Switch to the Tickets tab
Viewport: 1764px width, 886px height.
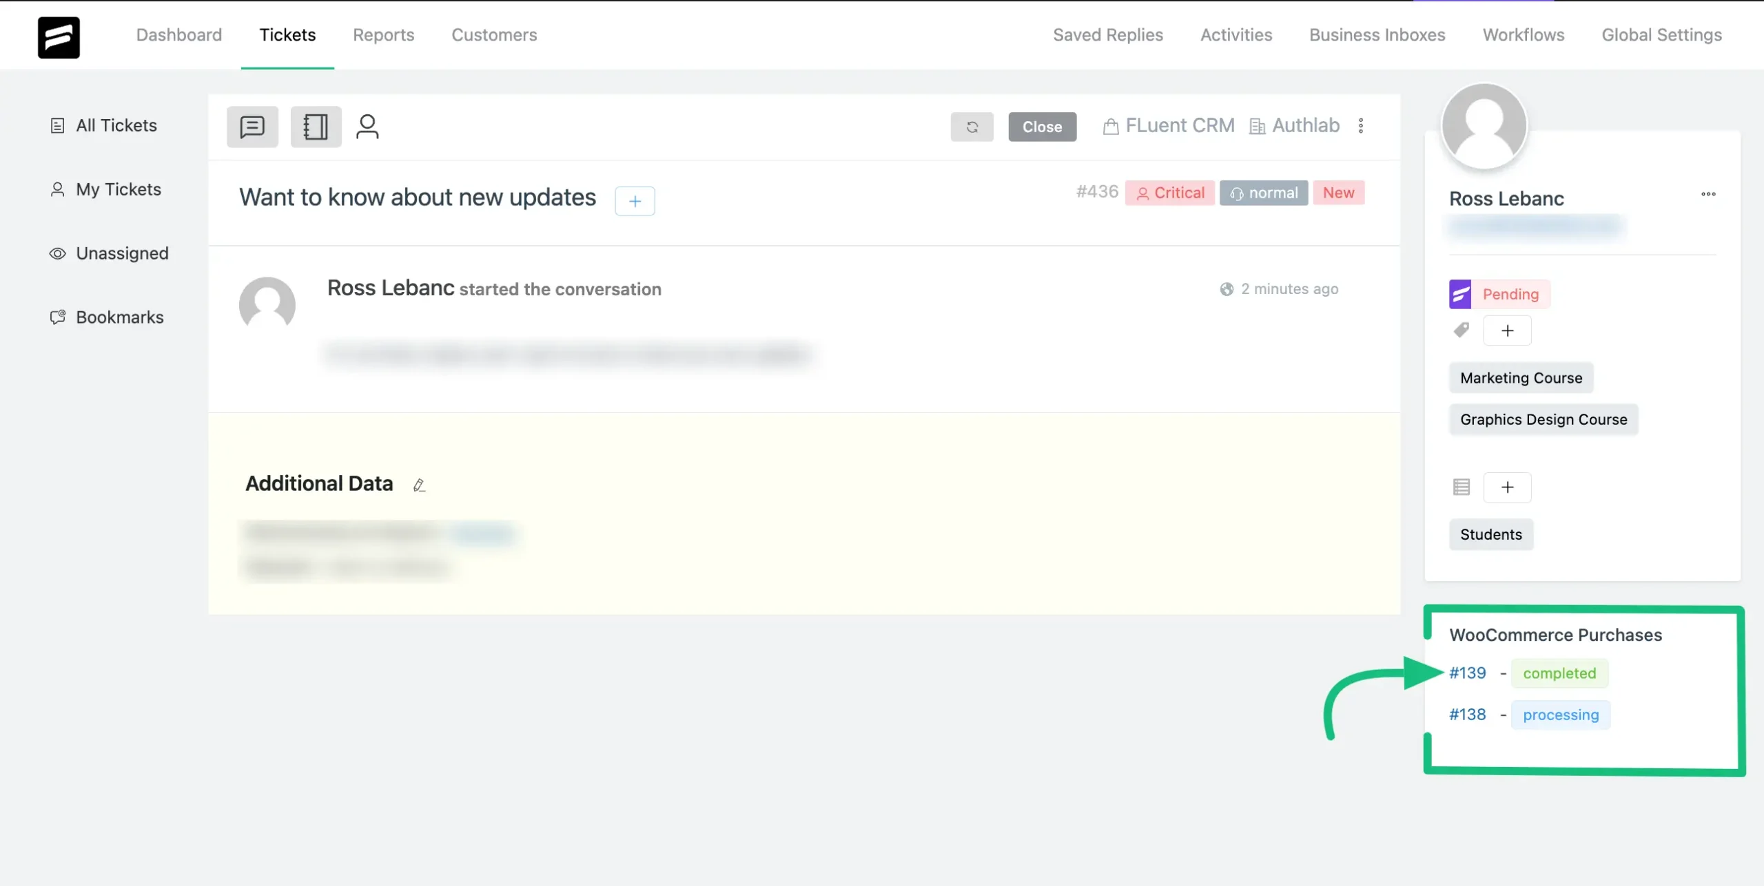pos(287,34)
